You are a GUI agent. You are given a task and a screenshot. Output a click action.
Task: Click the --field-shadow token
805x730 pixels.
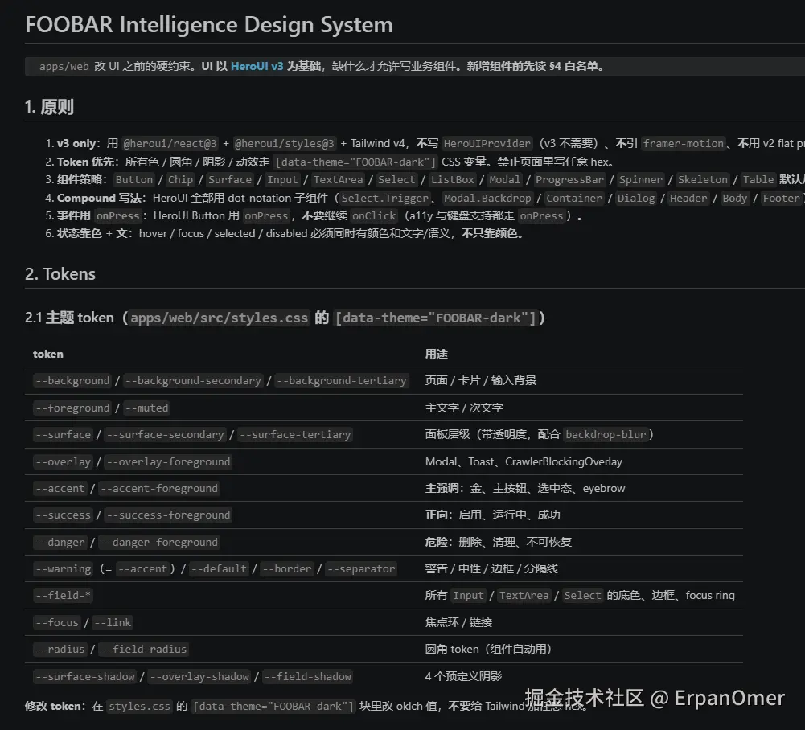(307, 677)
